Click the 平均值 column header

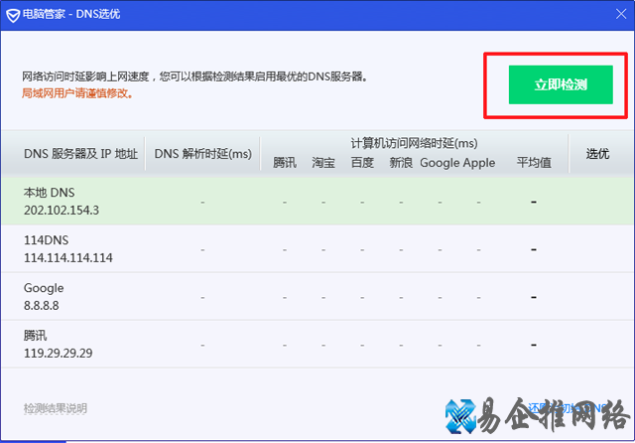coord(534,163)
